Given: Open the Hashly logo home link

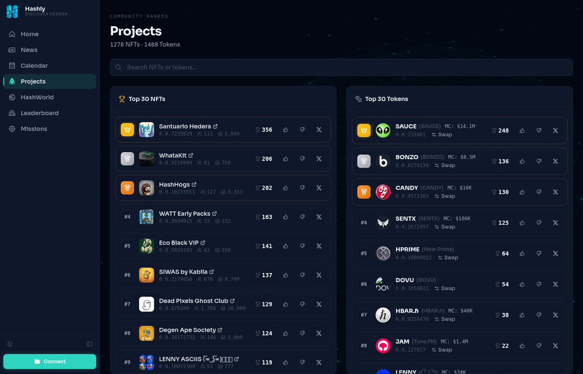Looking at the screenshot, I should [x=37, y=11].
